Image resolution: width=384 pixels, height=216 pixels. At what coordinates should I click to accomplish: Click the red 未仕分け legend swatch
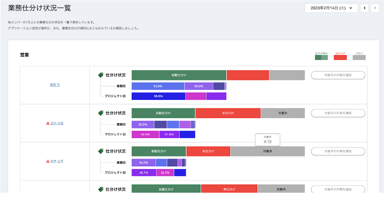click(340, 57)
